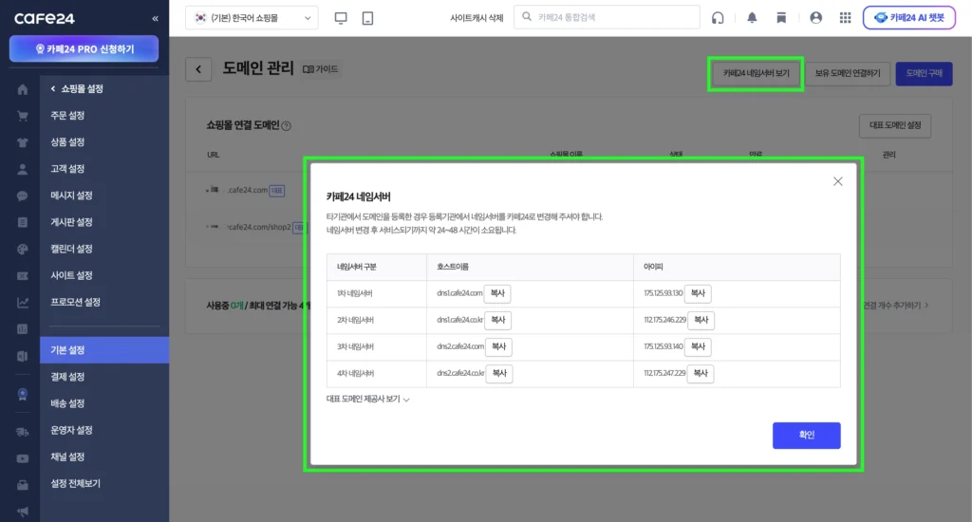This screenshot has height=522, width=972.
Task: Open the message bubble icon in sidebar
Action: coord(23,196)
